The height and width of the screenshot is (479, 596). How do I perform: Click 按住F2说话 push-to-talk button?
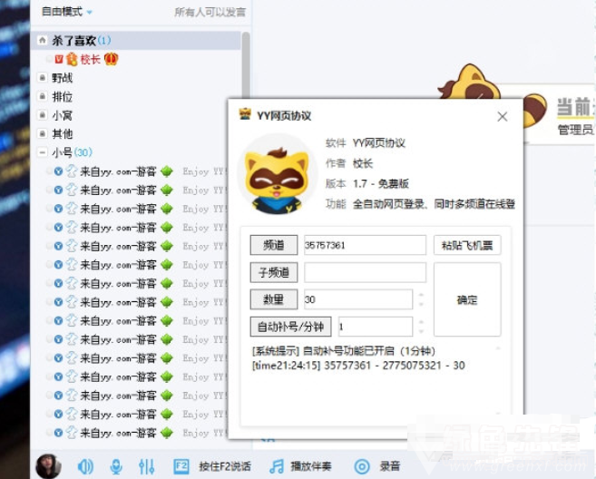coord(225,466)
